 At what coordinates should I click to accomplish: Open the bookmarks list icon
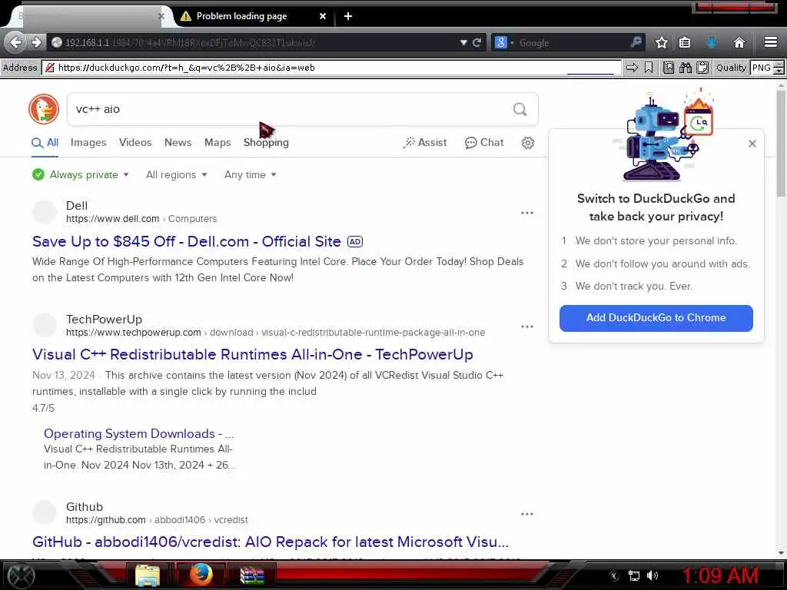[x=685, y=43]
